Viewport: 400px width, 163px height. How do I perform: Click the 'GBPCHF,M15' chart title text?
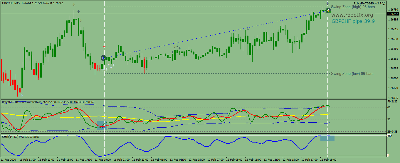[11, 3]
